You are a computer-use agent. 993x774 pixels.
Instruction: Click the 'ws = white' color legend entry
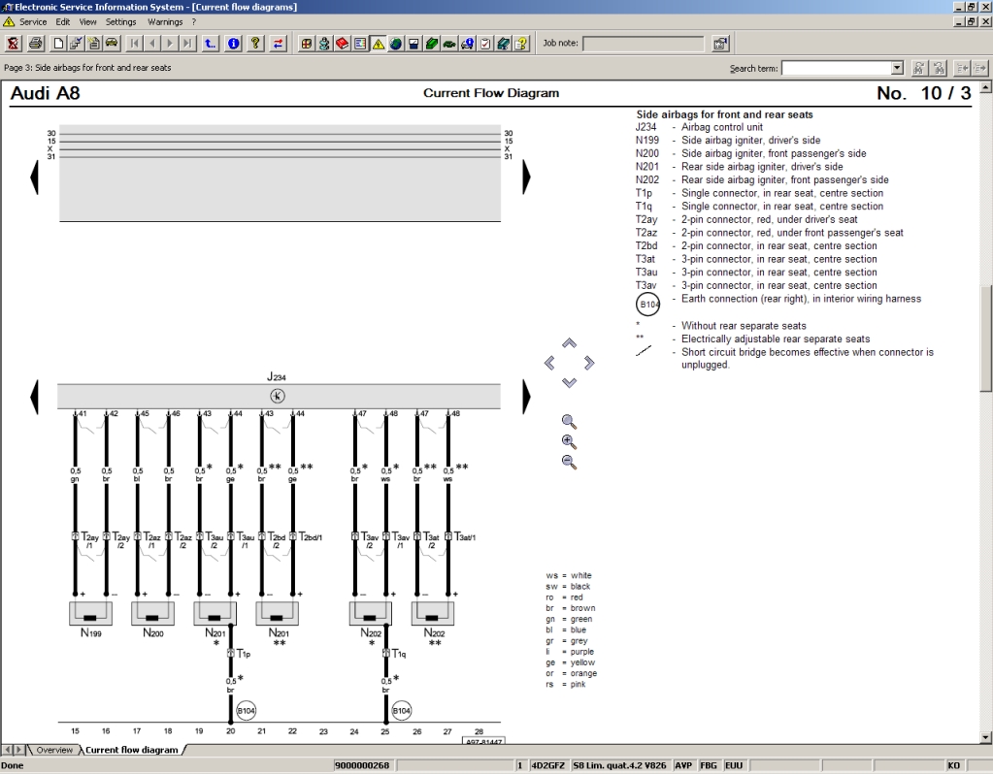click(569, 575)
